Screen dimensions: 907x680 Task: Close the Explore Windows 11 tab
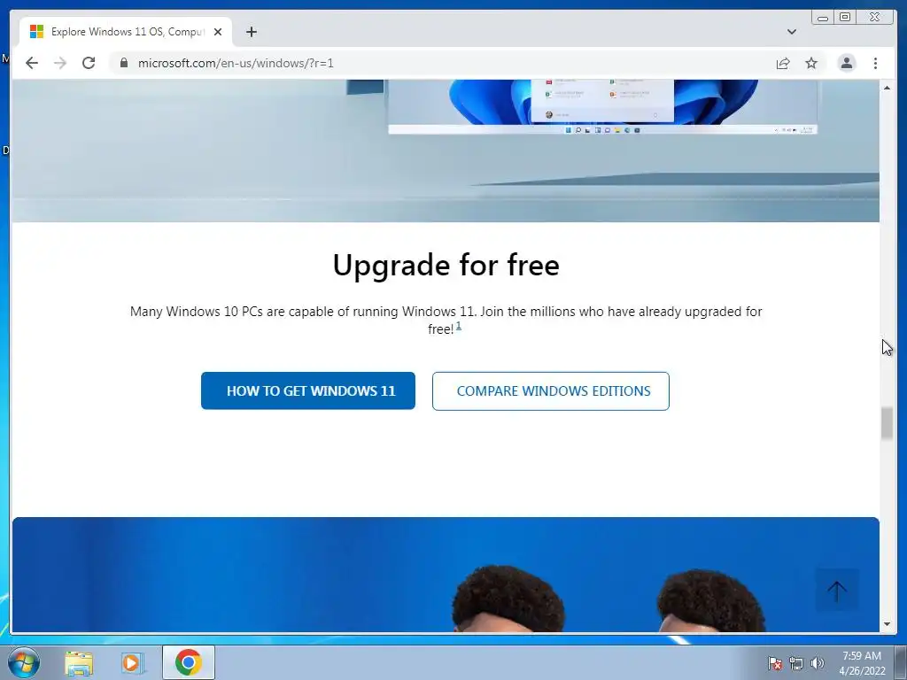218,32
